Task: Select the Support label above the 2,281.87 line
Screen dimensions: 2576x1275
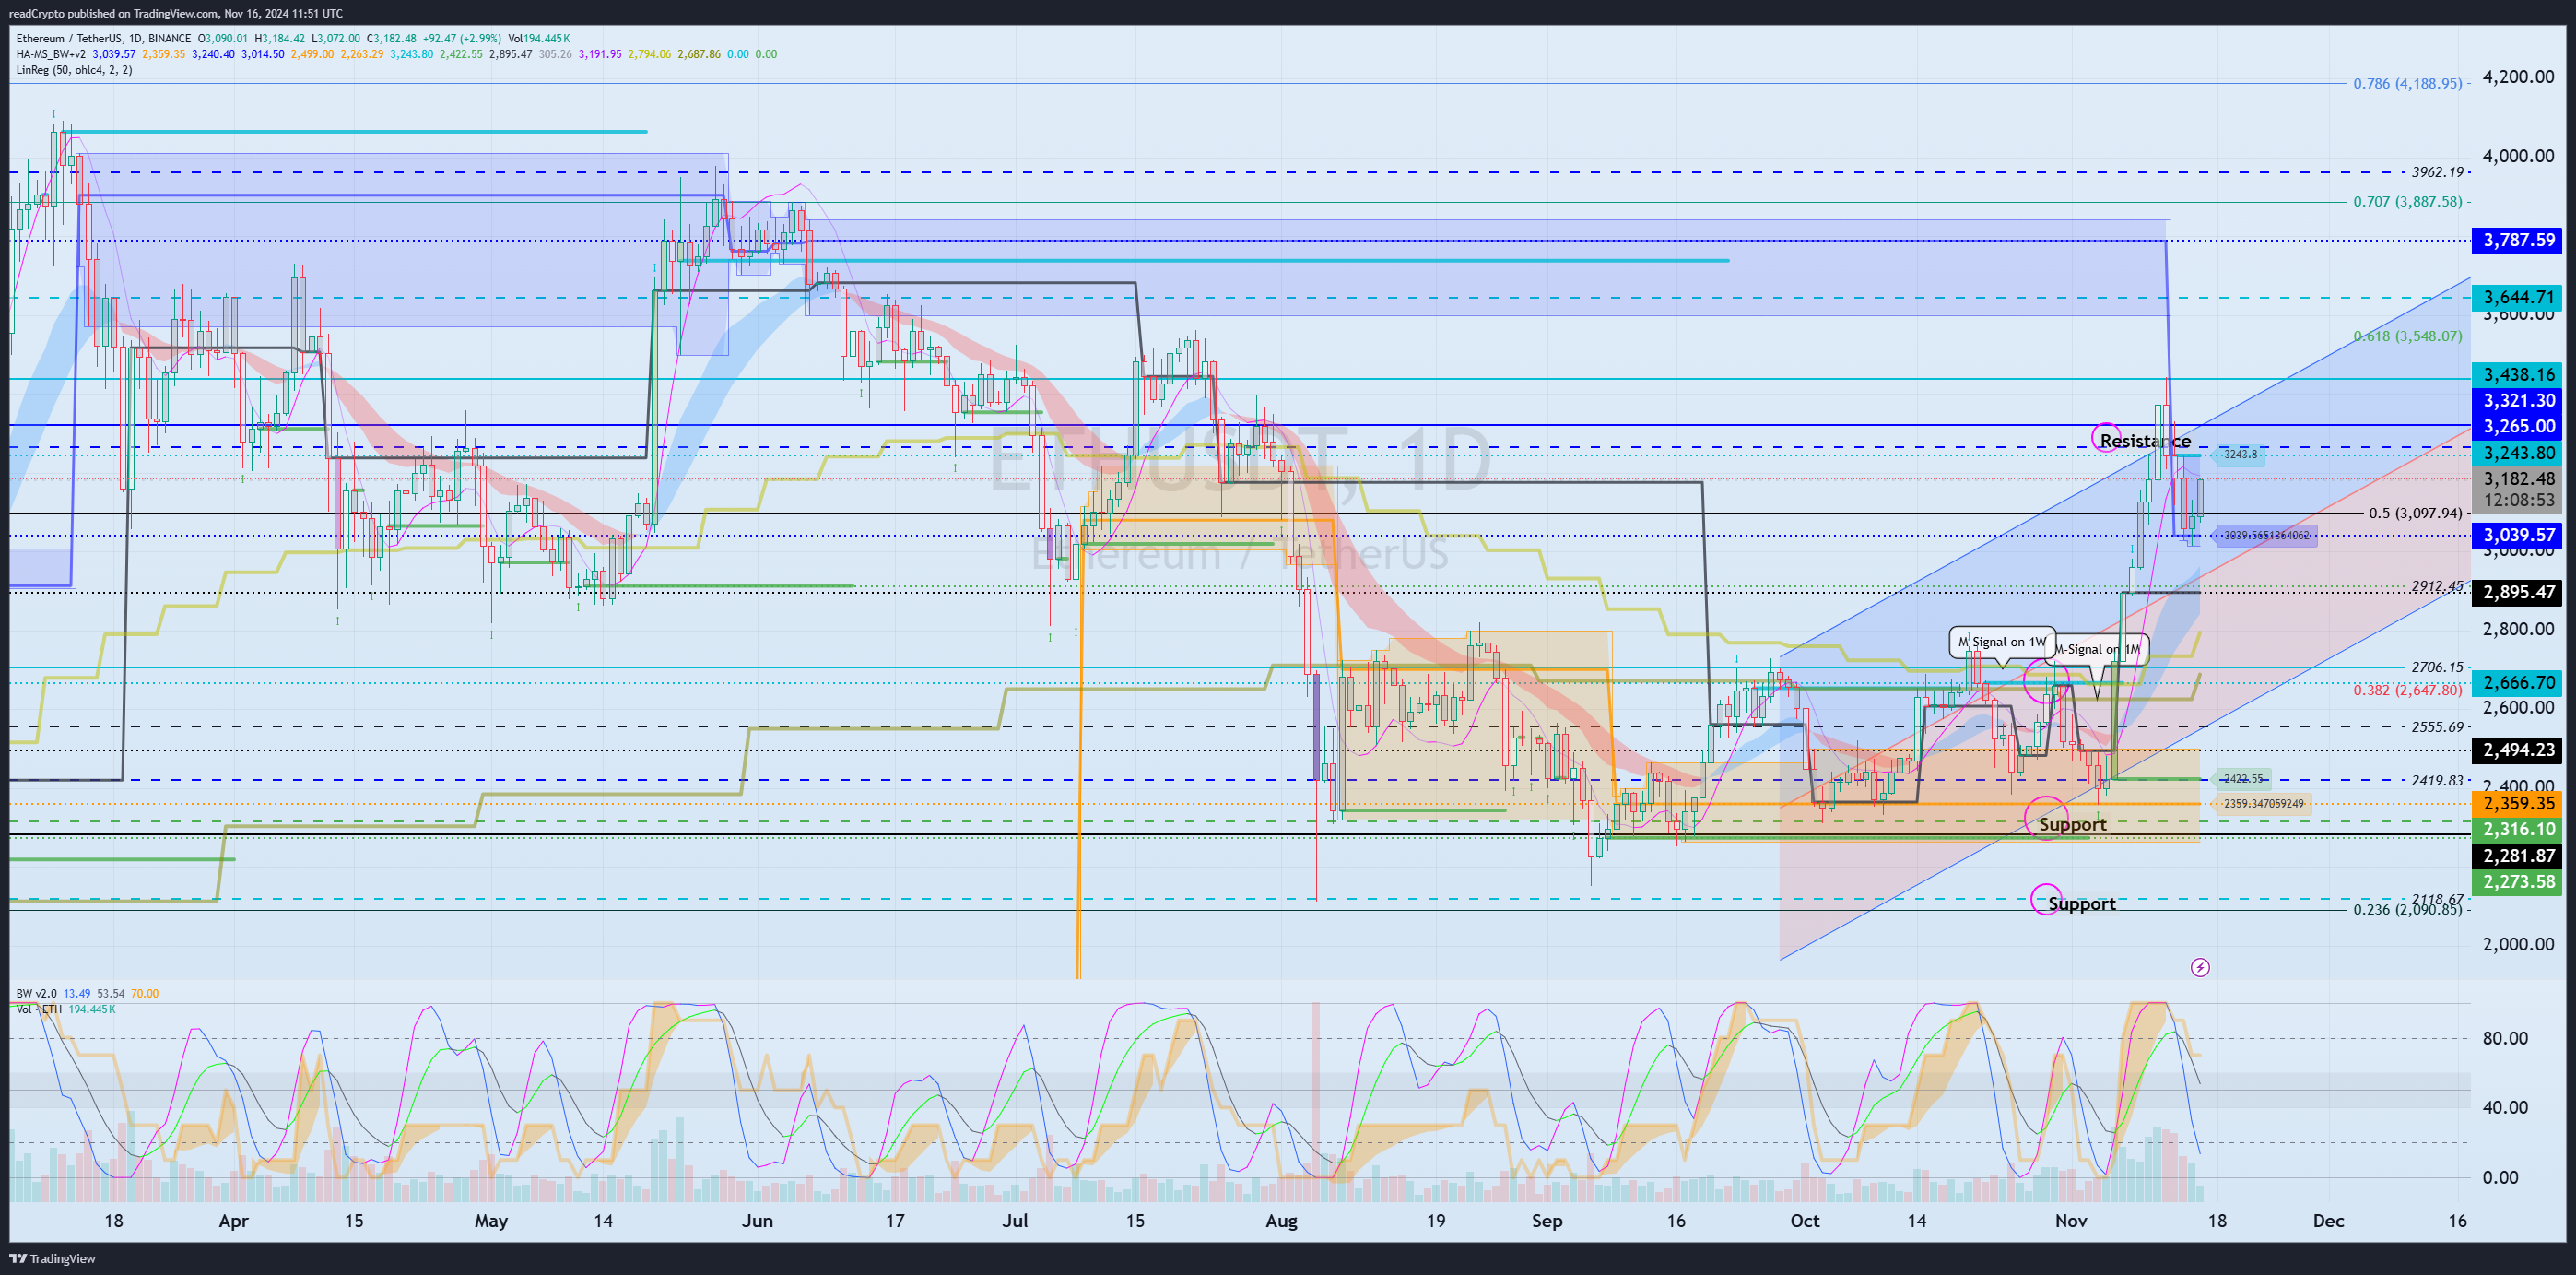Action: (2072, 824)
